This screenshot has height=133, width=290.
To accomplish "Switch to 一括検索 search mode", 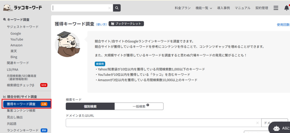I will tap(139, 106).
